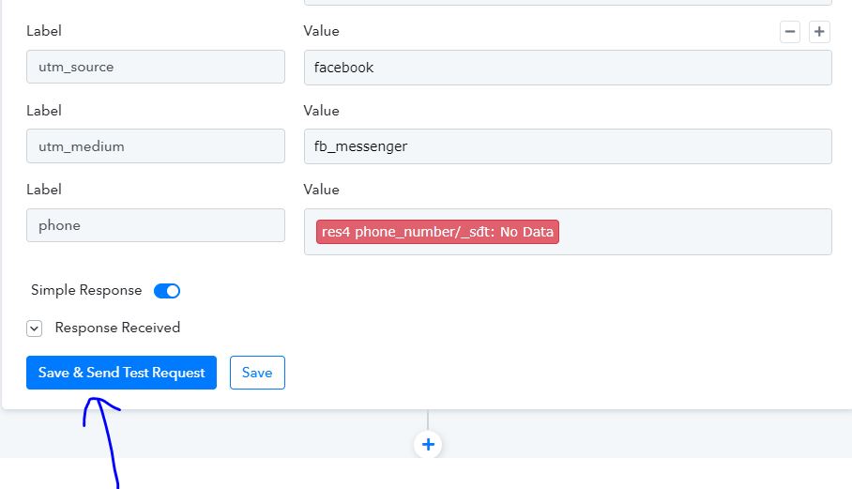Image resolution: width=852 pixels, height=489 pixels.
Task: Click empty area in phone value box
Action: pos(695,232)
